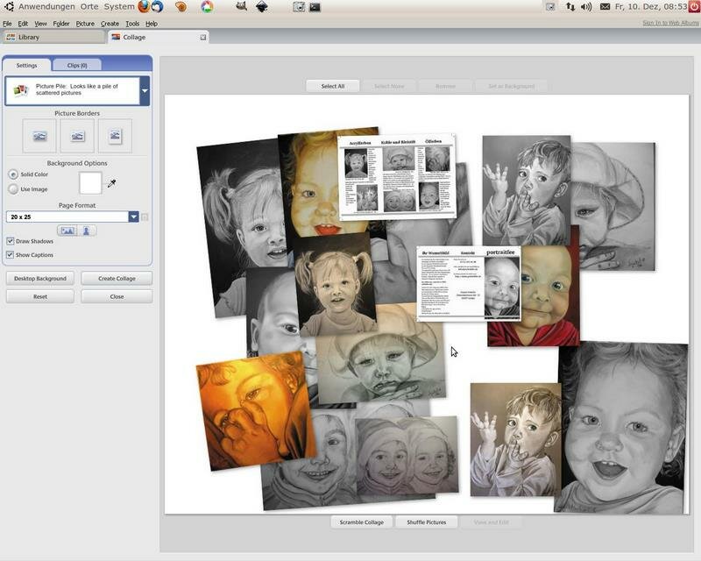This screenshot has width=701, height=561.
Task: Open the Edit menu
Action: point(23,24)
